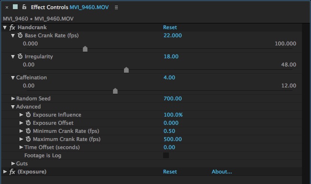Click the Base Crank Rate slider handle

85,49
